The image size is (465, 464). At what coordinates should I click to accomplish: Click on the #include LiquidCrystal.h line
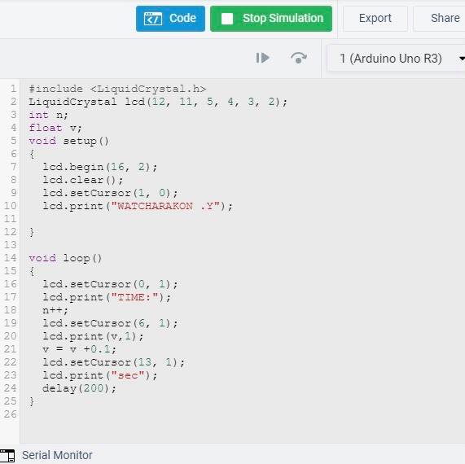coord(117,89)
